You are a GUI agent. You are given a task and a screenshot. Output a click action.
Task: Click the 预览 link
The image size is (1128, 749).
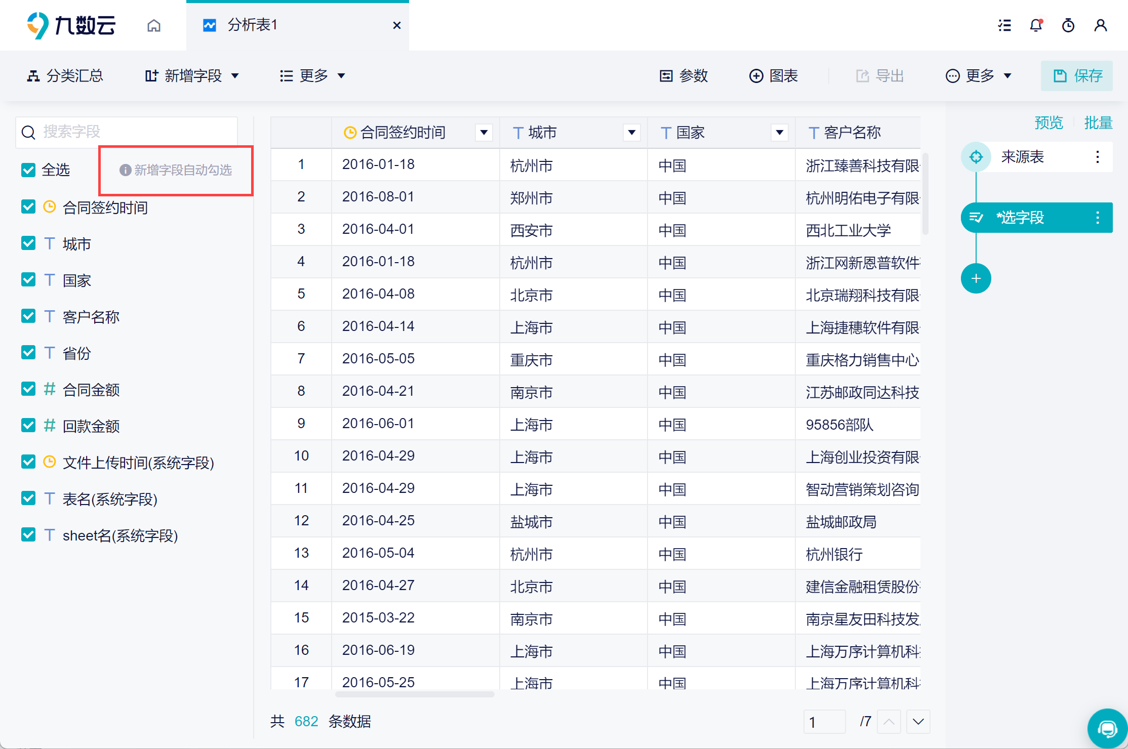(1048, 123)
